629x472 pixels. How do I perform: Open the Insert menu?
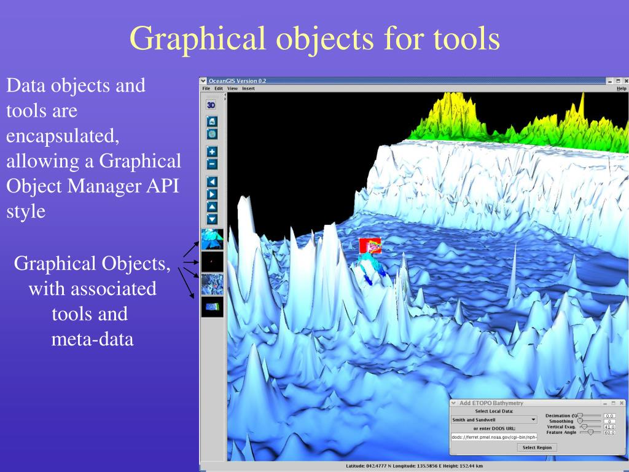[x=248, y=88]
